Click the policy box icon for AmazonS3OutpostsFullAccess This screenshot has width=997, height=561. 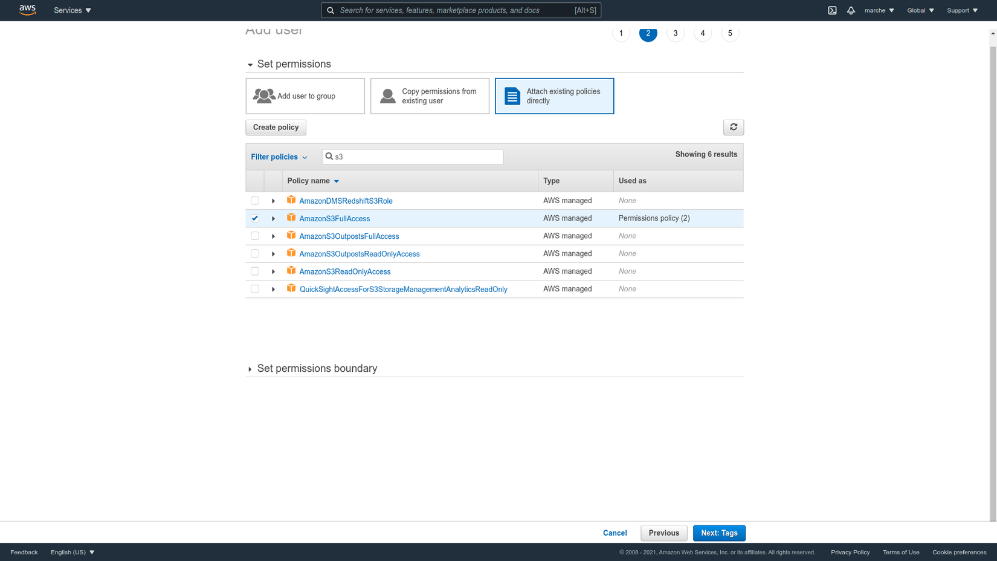tap(291, 235)
